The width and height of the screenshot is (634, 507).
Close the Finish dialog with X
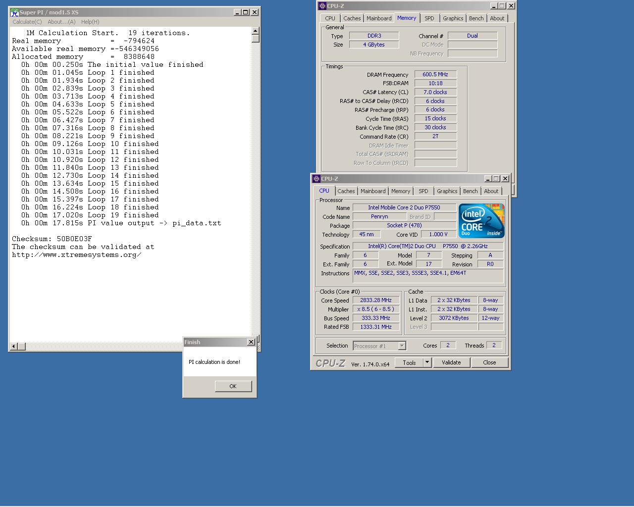251,342
